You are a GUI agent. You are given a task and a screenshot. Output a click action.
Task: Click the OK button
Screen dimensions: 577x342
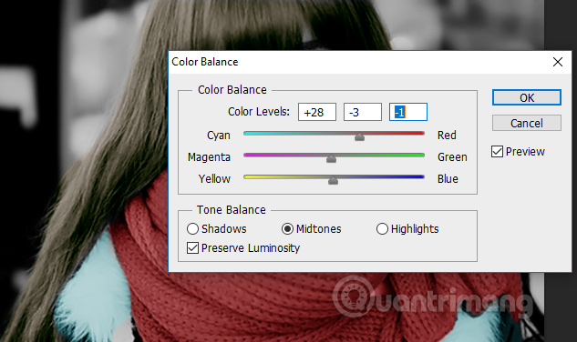pos(527,97)
